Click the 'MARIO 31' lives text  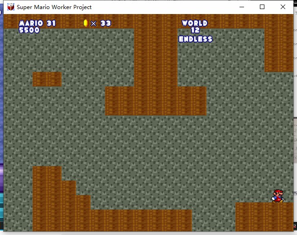pyautogui.click(x=38, y=23)
